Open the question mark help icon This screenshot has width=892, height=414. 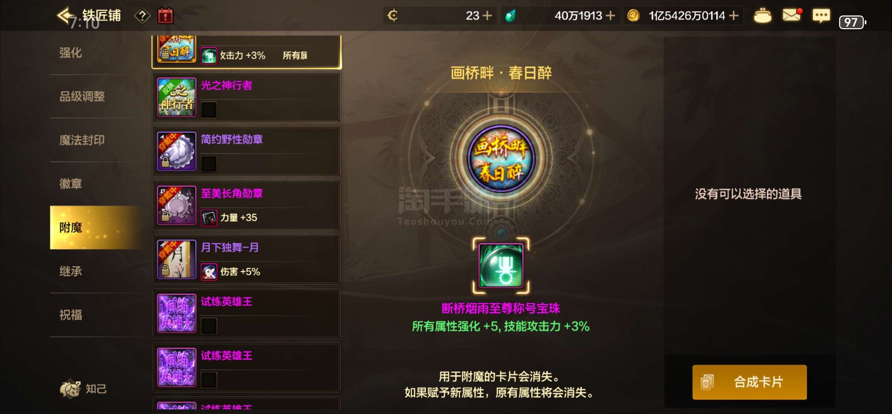[142, 16]
